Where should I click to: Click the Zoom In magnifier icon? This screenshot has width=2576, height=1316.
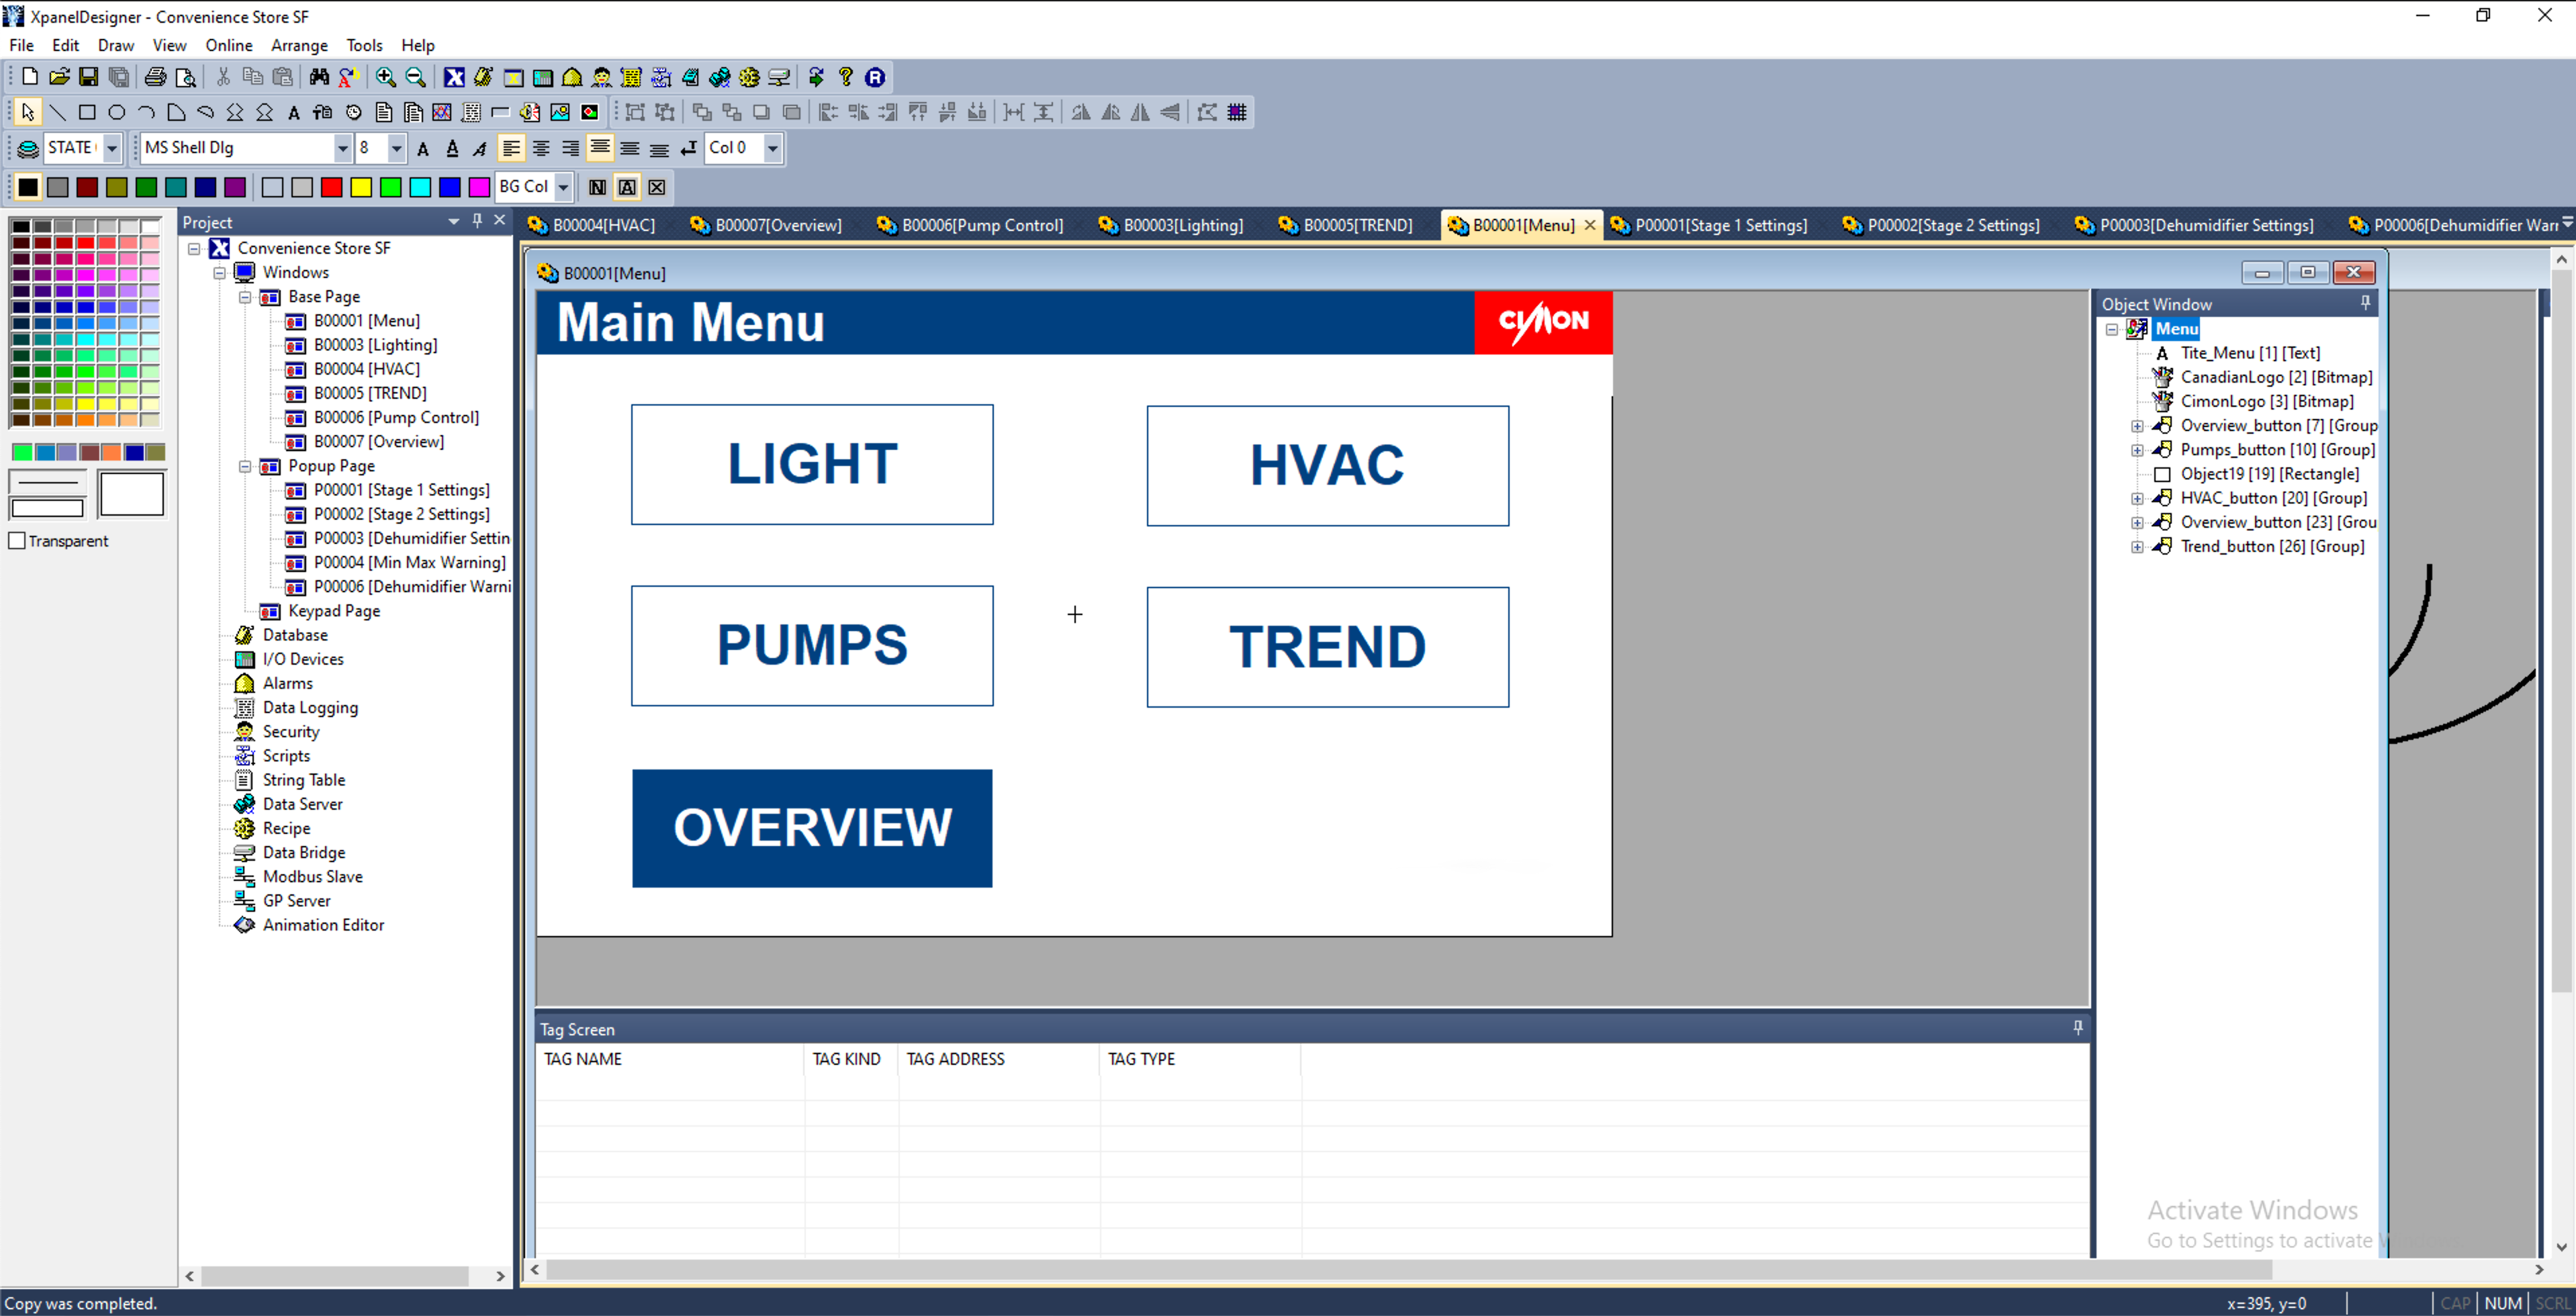tap(385, 77)
